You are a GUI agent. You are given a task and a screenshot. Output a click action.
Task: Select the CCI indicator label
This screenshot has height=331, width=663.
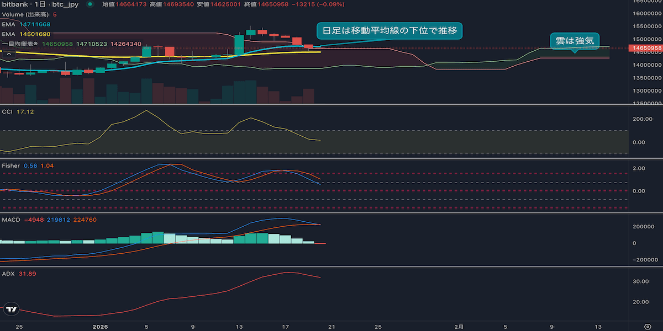8,111
